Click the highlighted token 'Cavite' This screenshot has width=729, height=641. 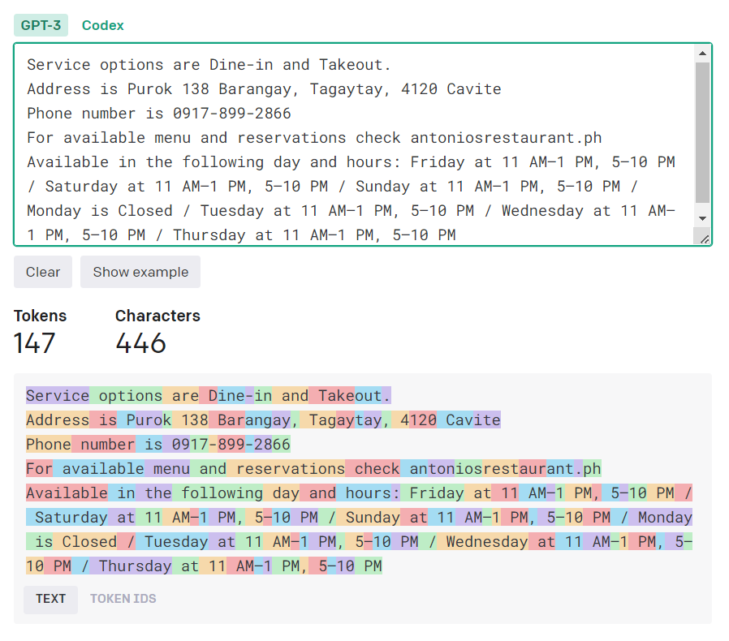click(x=468, y=419)
